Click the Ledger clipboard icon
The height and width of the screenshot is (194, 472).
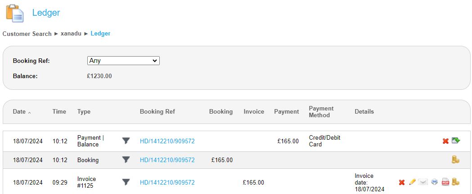point(14,13)
